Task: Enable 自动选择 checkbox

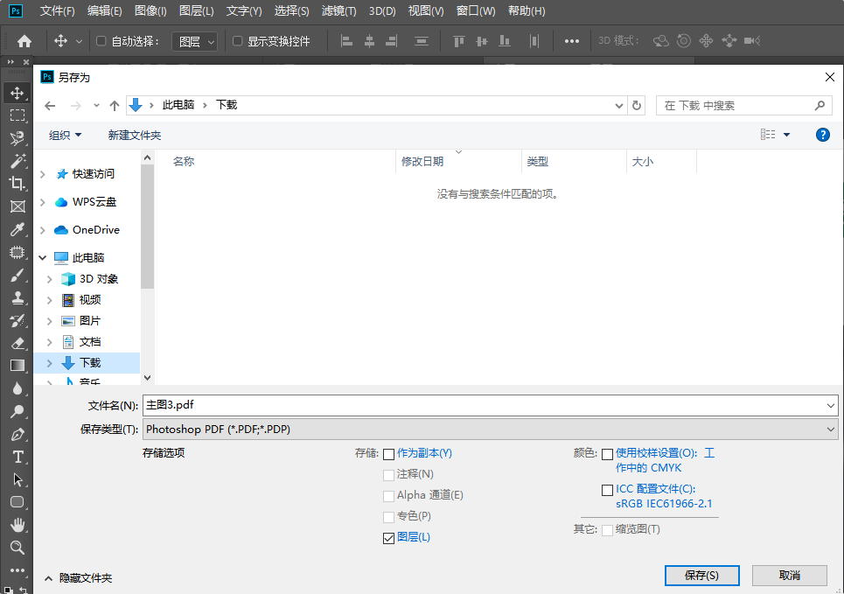Action: (x=101, y=41)
